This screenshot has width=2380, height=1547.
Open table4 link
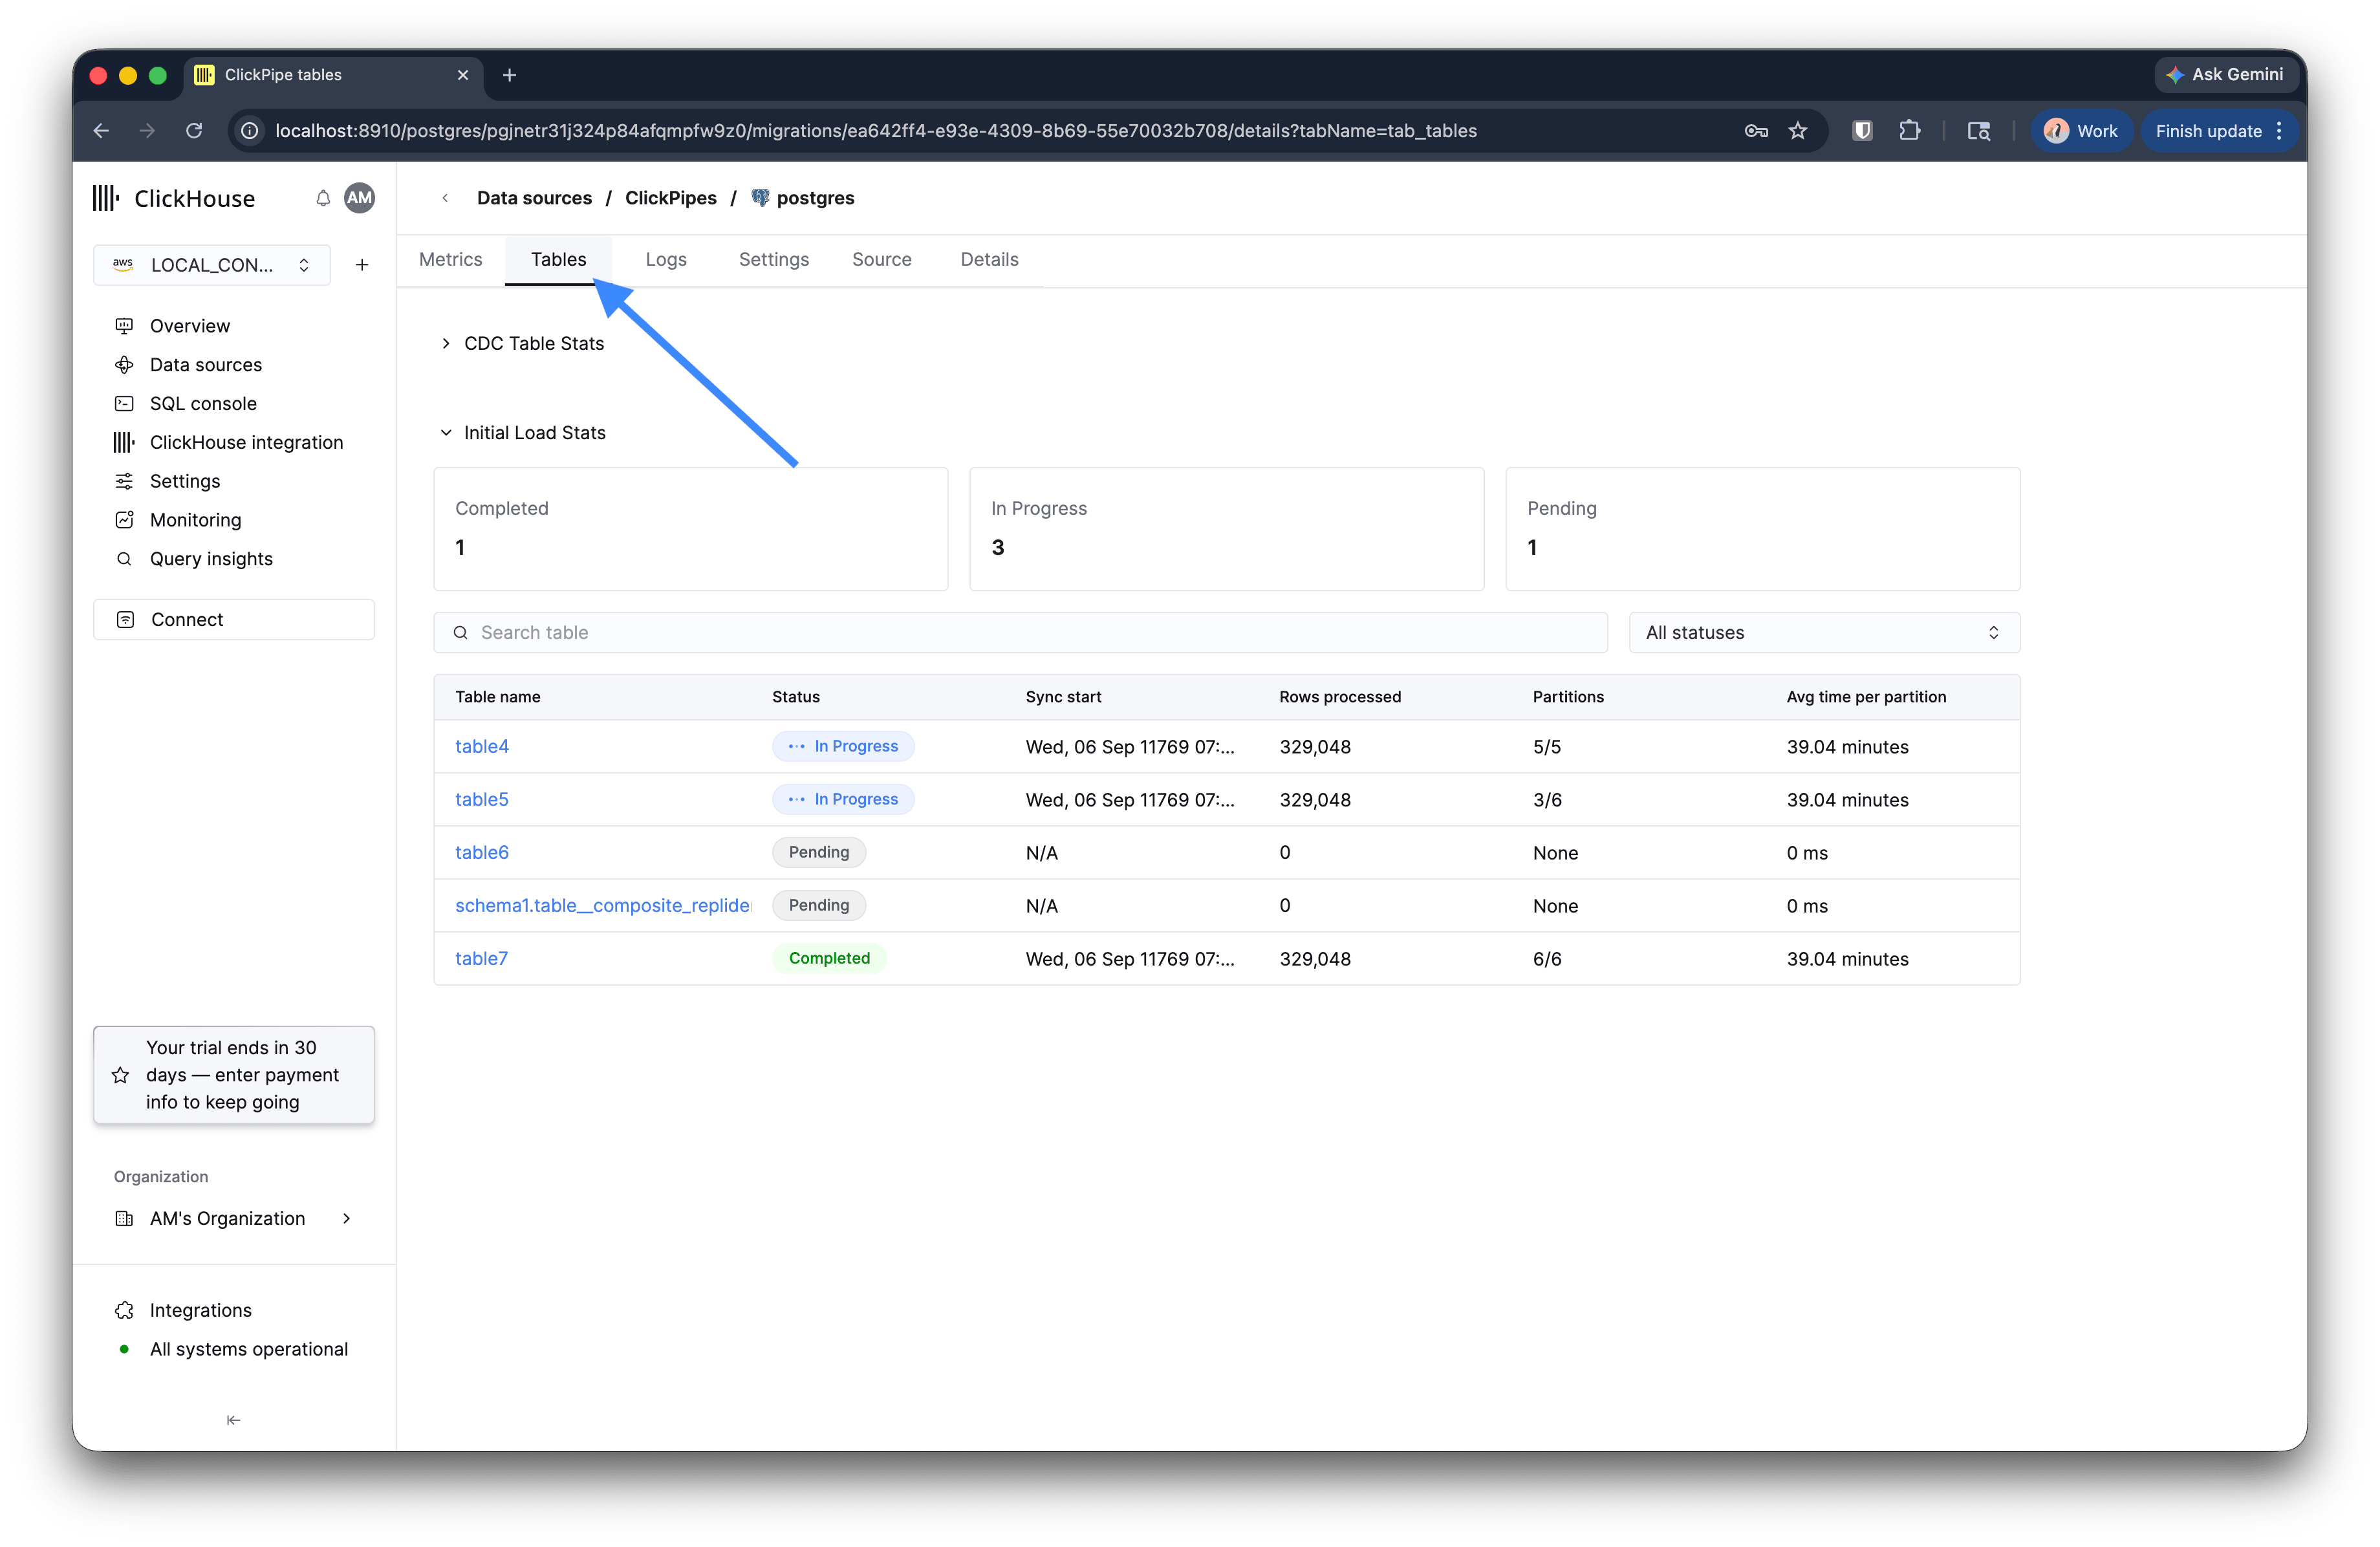(482, 747)
